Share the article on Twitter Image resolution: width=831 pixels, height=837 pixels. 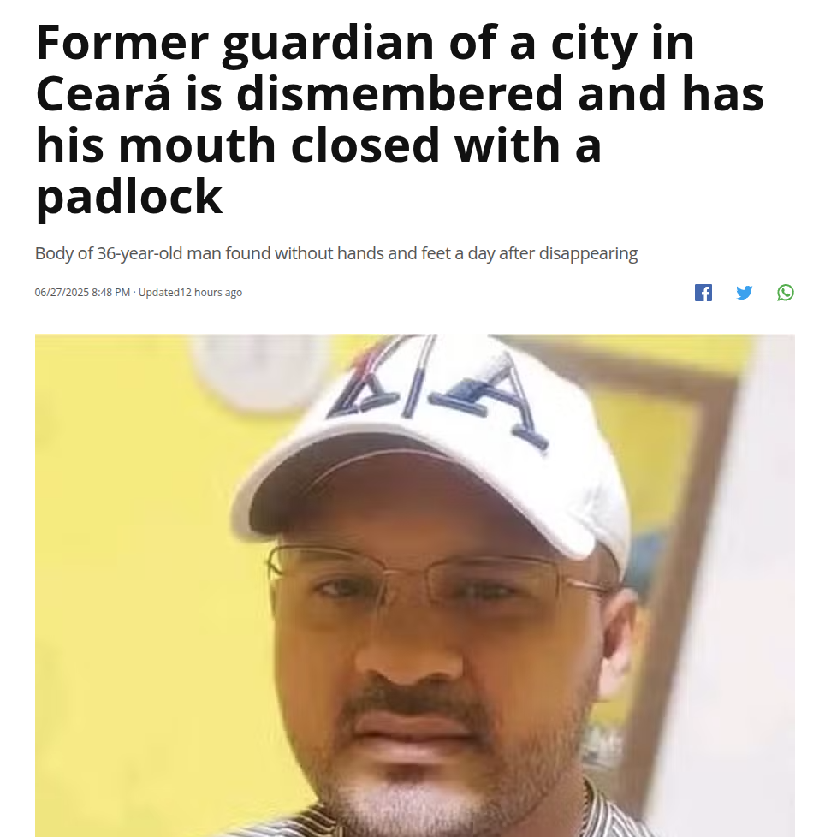744,293
